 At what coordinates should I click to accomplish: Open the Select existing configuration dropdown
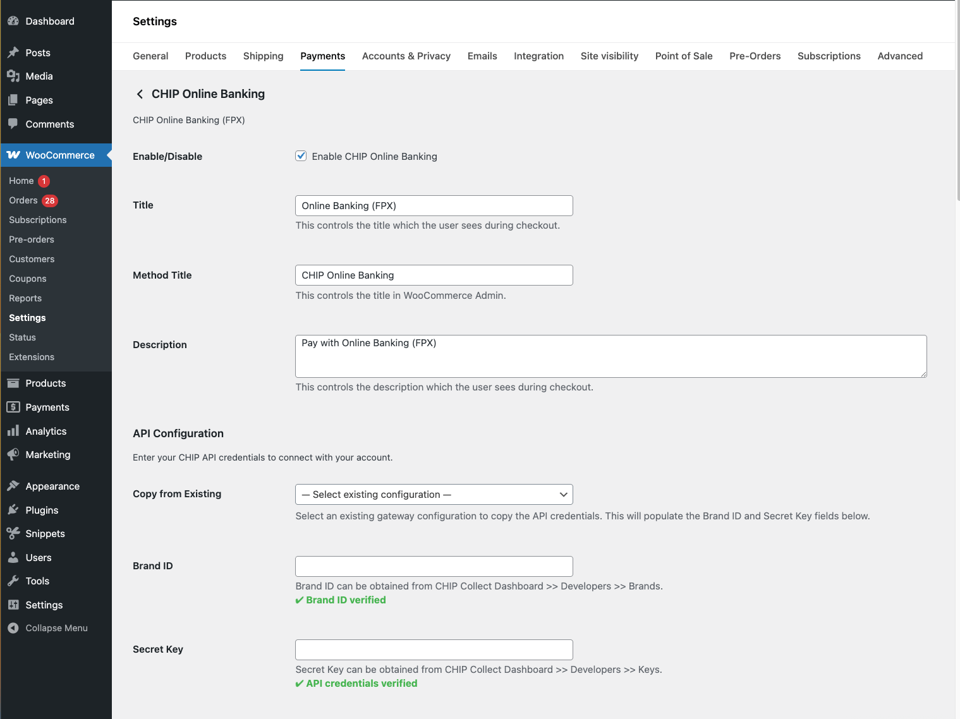point(434,495)
